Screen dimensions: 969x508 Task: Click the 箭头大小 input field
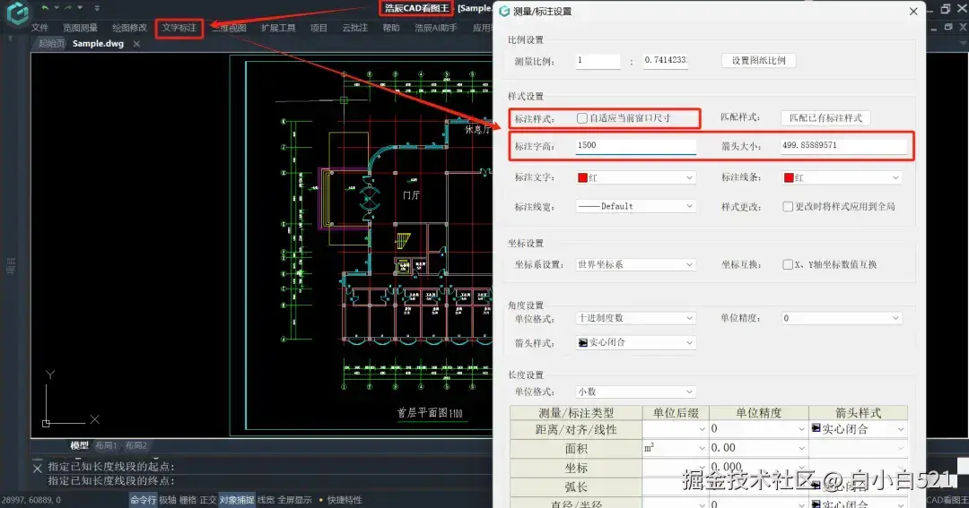coord(843,146)
